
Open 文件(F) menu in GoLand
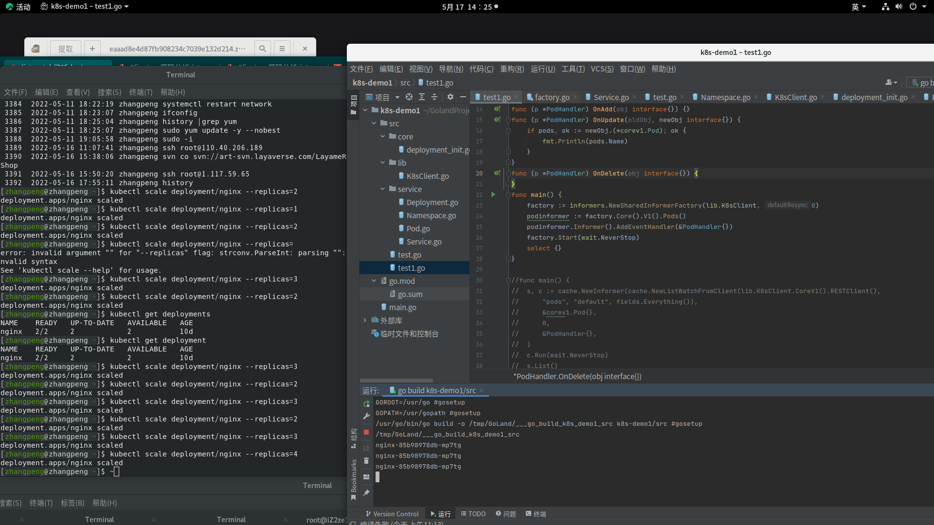361,69
